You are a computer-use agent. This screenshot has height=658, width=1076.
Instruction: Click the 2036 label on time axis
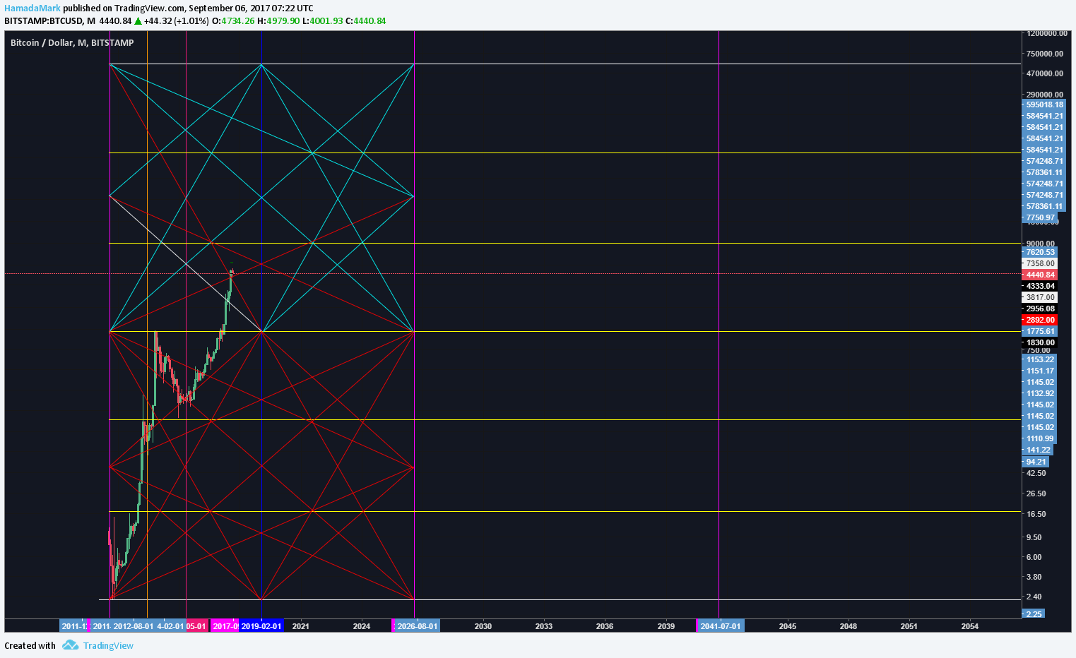[605, 626]
